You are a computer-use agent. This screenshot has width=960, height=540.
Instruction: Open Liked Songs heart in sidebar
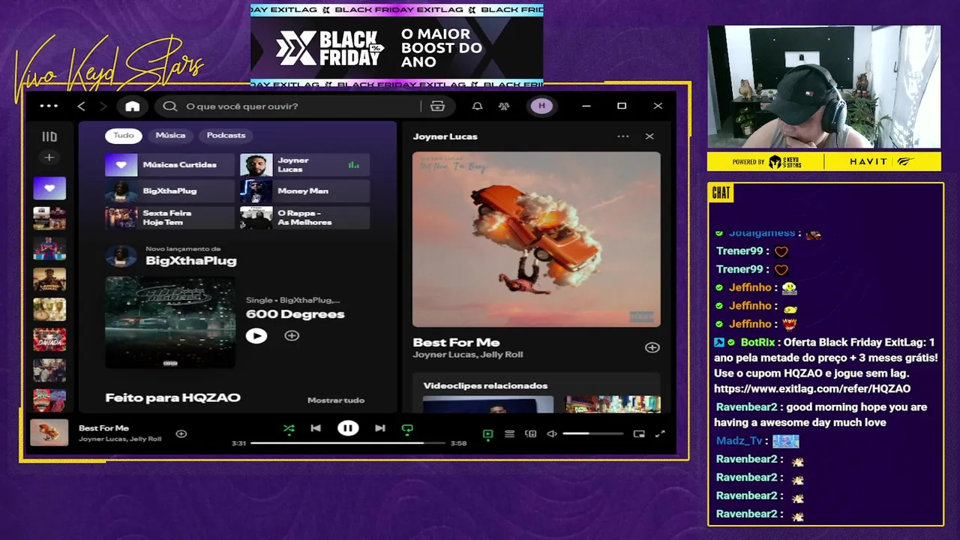(49, 188)
